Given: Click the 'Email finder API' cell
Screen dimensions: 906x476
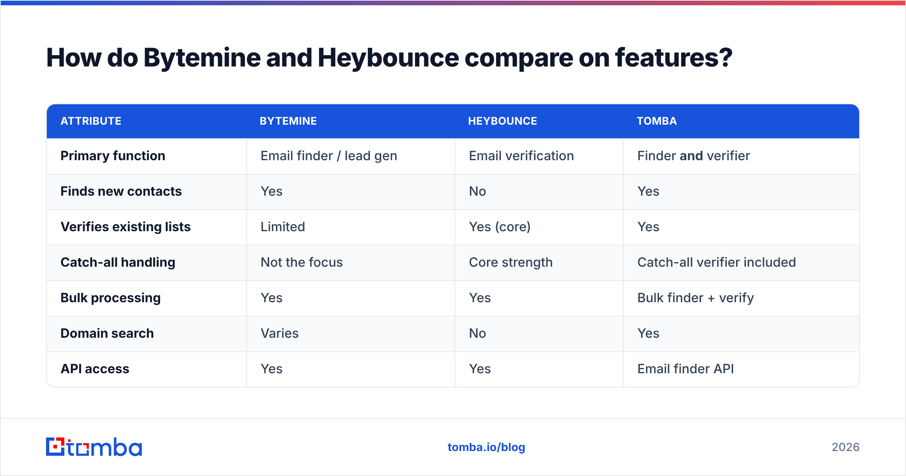Looking at the screenshot, I should pyautogui.click(x=686, y=369).
